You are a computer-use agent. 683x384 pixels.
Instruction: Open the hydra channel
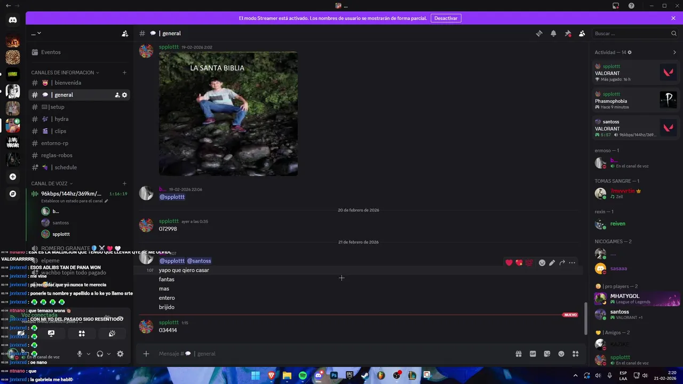pos(79,119)
